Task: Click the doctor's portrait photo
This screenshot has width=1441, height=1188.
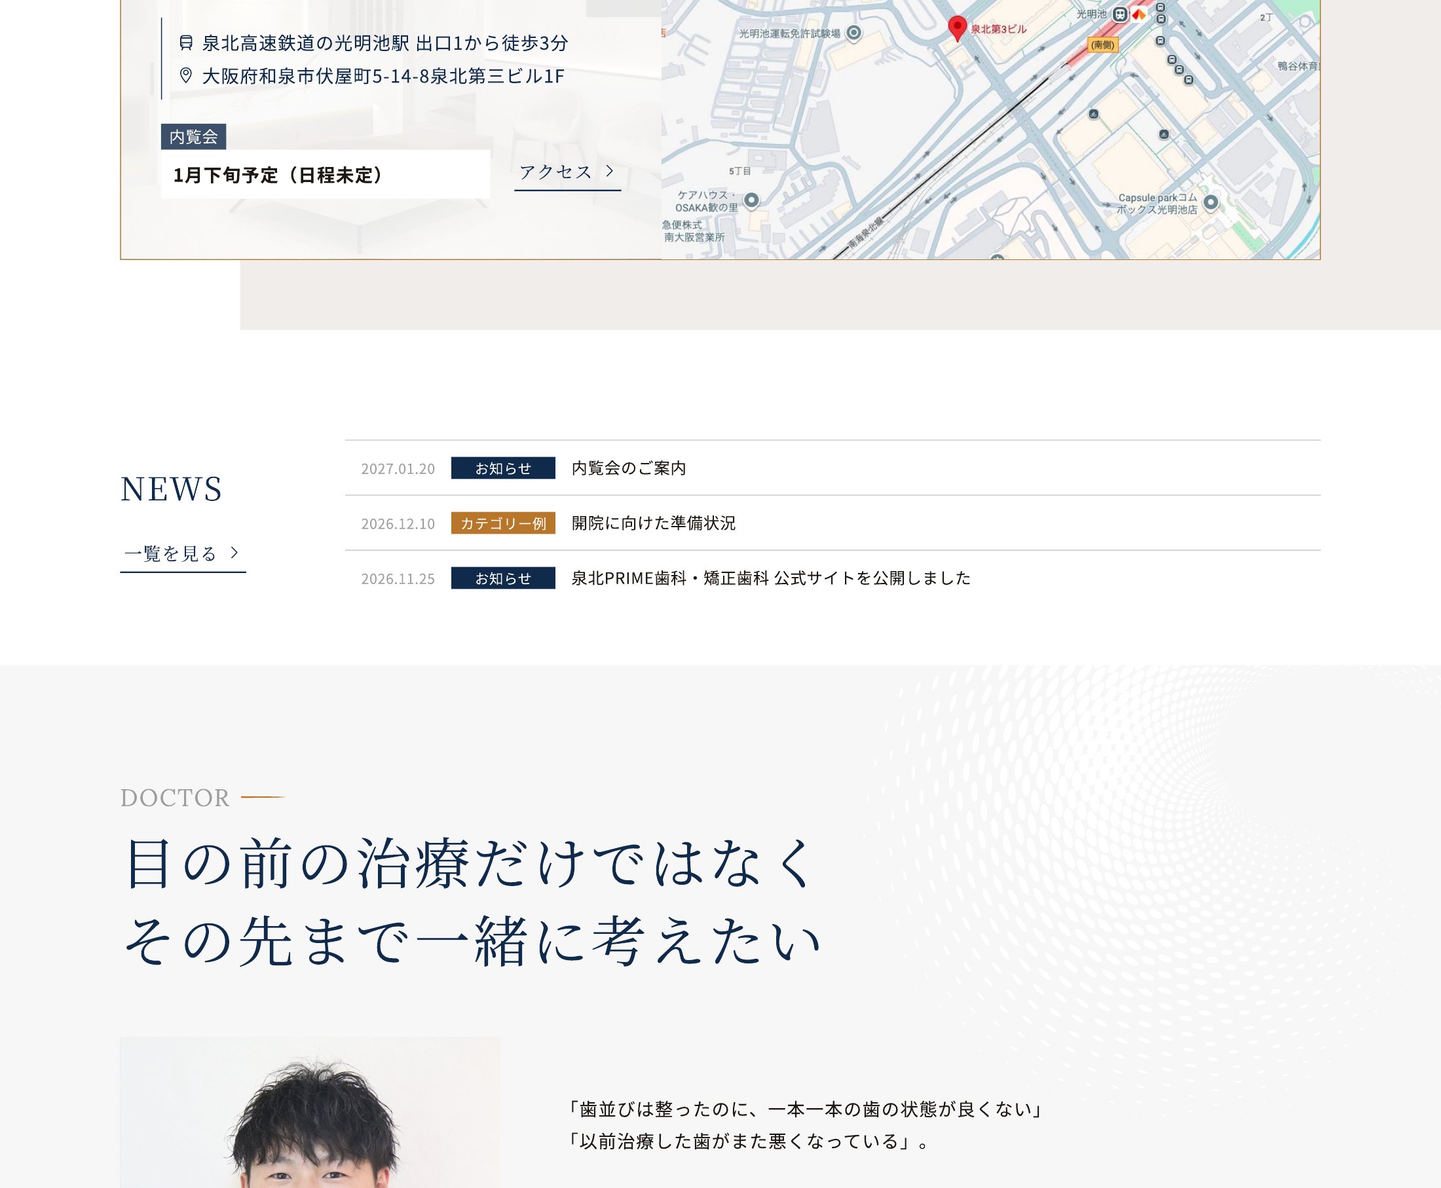Action: coord(310,1112)
